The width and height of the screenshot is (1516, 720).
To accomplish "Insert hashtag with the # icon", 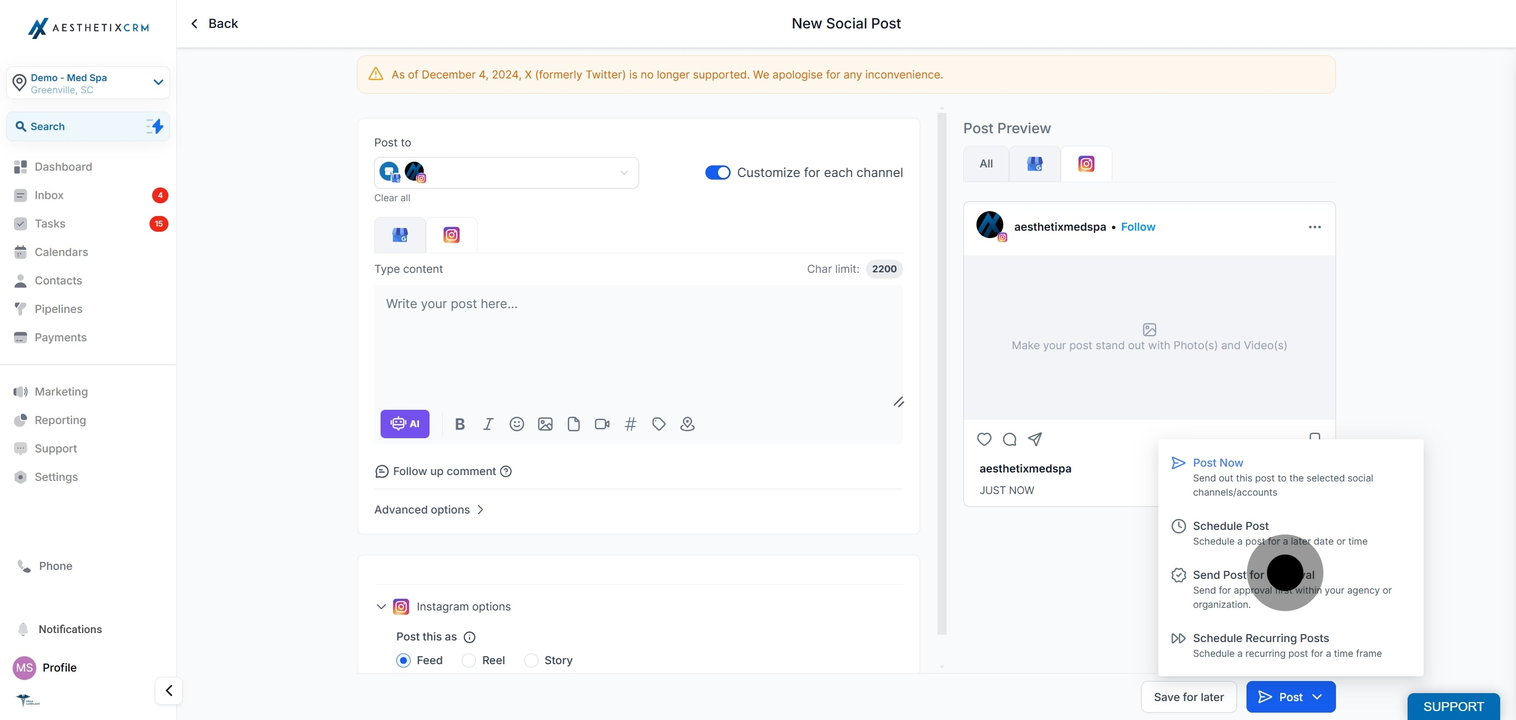I will coord(630,424).
